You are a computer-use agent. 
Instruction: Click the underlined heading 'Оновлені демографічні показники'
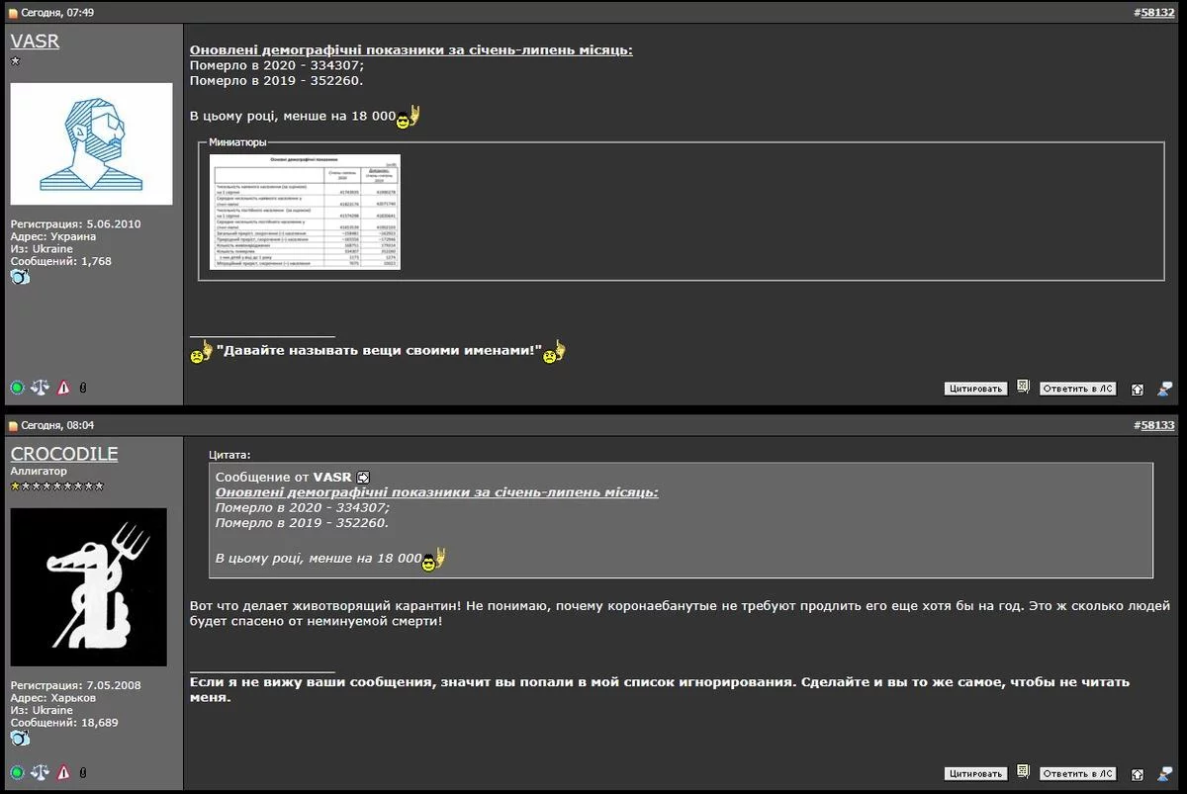coord(411,50)
